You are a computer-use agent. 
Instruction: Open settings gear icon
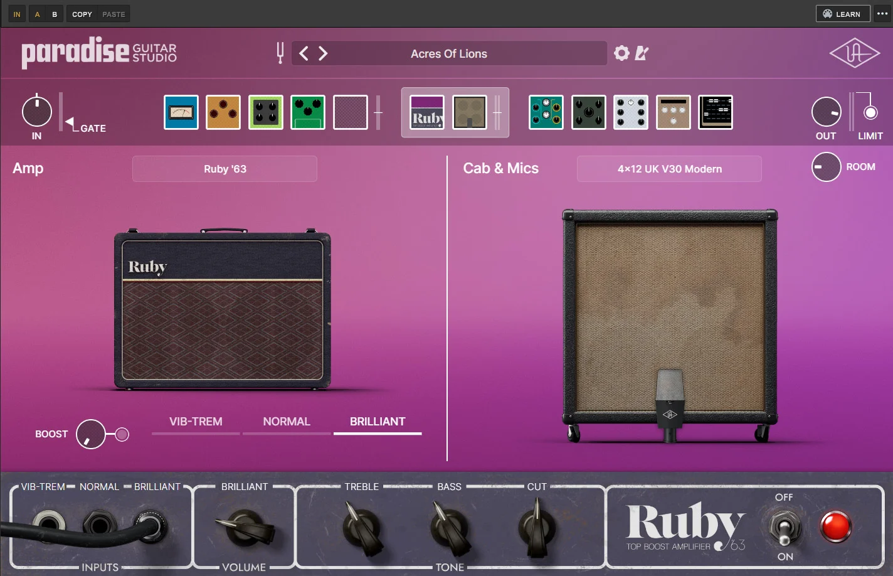[621, 53]
